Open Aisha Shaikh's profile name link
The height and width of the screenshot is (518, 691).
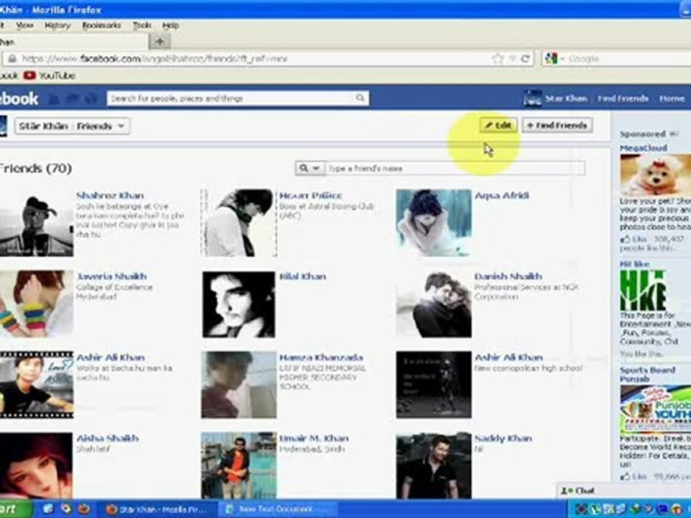coord(107,438)
